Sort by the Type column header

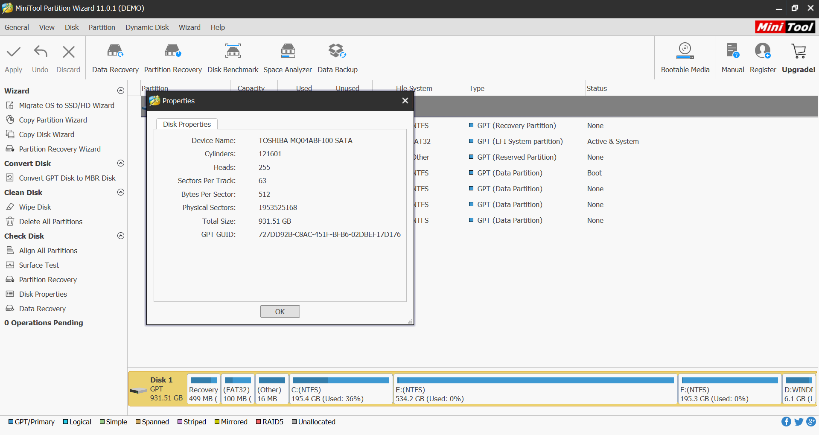527,88
